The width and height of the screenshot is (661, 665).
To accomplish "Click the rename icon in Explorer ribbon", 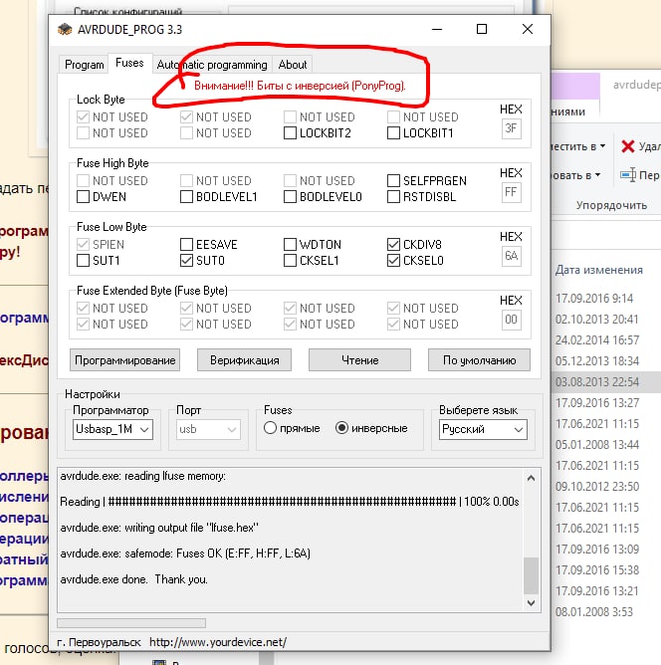I will tap(628, 175).
